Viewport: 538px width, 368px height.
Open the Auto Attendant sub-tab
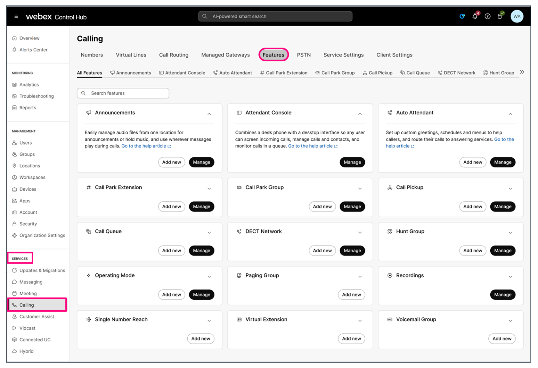(x=232, y=73)
